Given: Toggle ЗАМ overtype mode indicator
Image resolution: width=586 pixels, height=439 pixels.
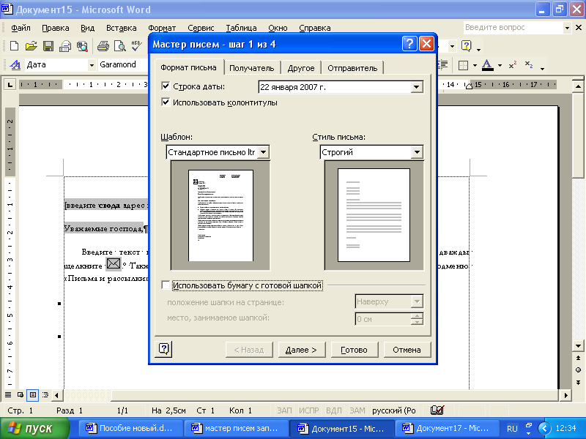Looking at the screenshot, I should 357,410.
